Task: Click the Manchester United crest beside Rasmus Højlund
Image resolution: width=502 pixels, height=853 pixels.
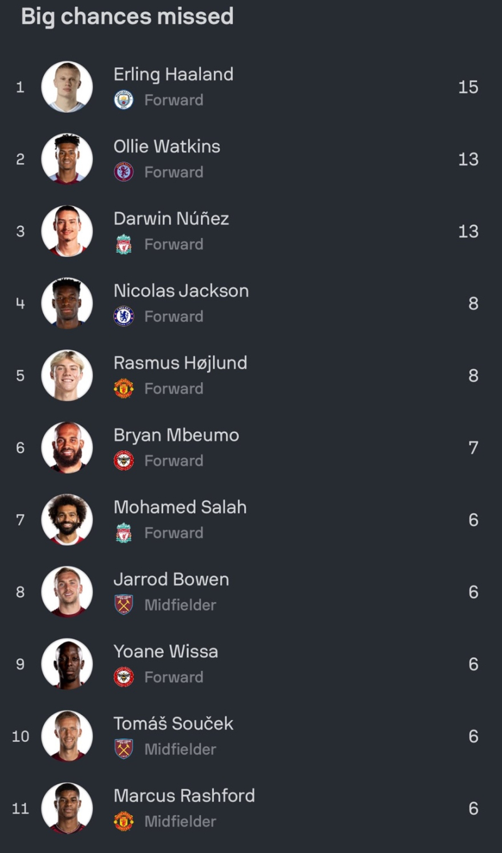Action: 124,389
